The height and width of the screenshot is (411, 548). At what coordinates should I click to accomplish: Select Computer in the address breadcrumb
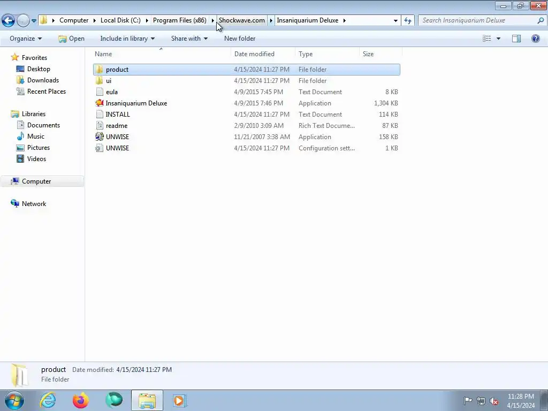point(74,20)
